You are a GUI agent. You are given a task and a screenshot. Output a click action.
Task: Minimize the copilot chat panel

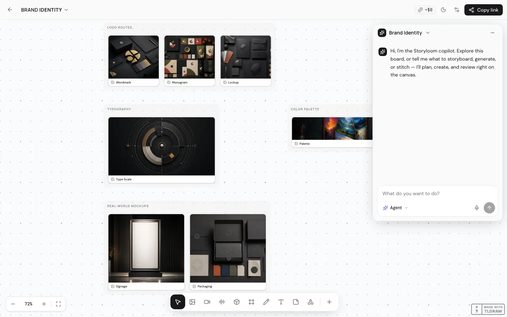pos(493,33)
